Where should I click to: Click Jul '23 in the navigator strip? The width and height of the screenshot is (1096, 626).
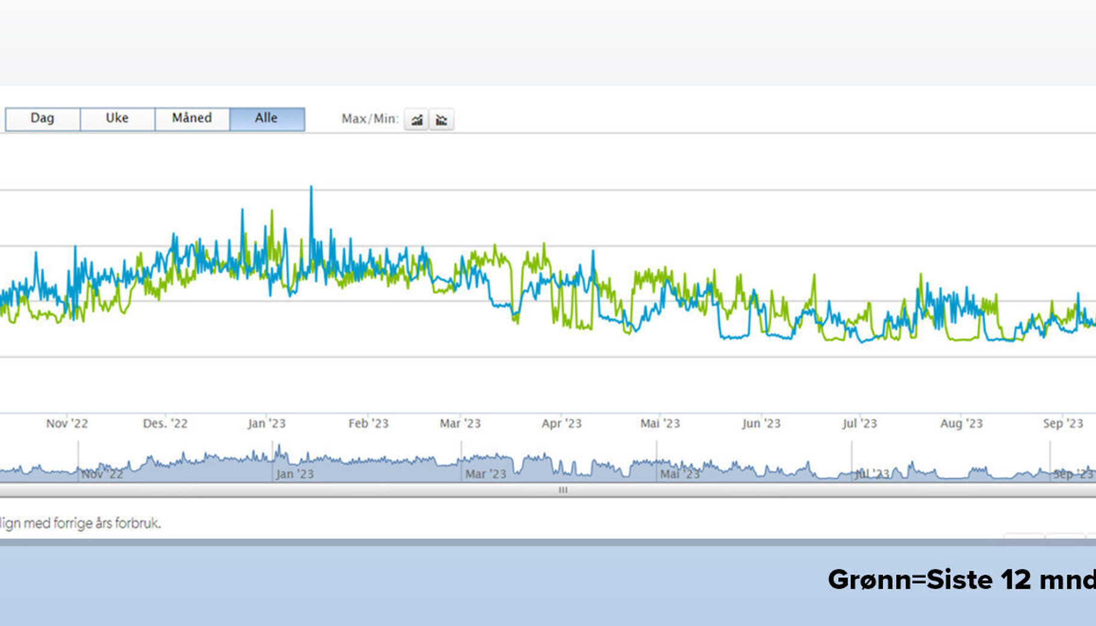click(x=872, y=474)
